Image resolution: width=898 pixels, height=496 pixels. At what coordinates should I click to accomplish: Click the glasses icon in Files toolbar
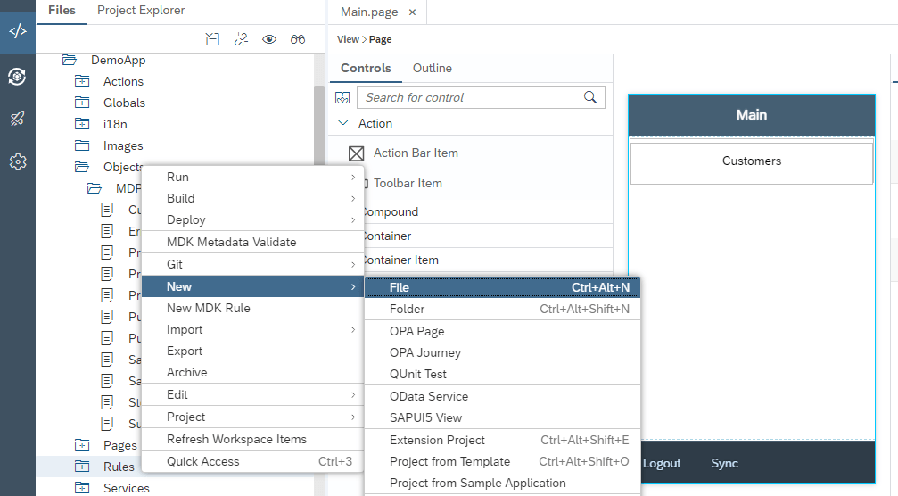pyautogui.click(x=298, y=39)
